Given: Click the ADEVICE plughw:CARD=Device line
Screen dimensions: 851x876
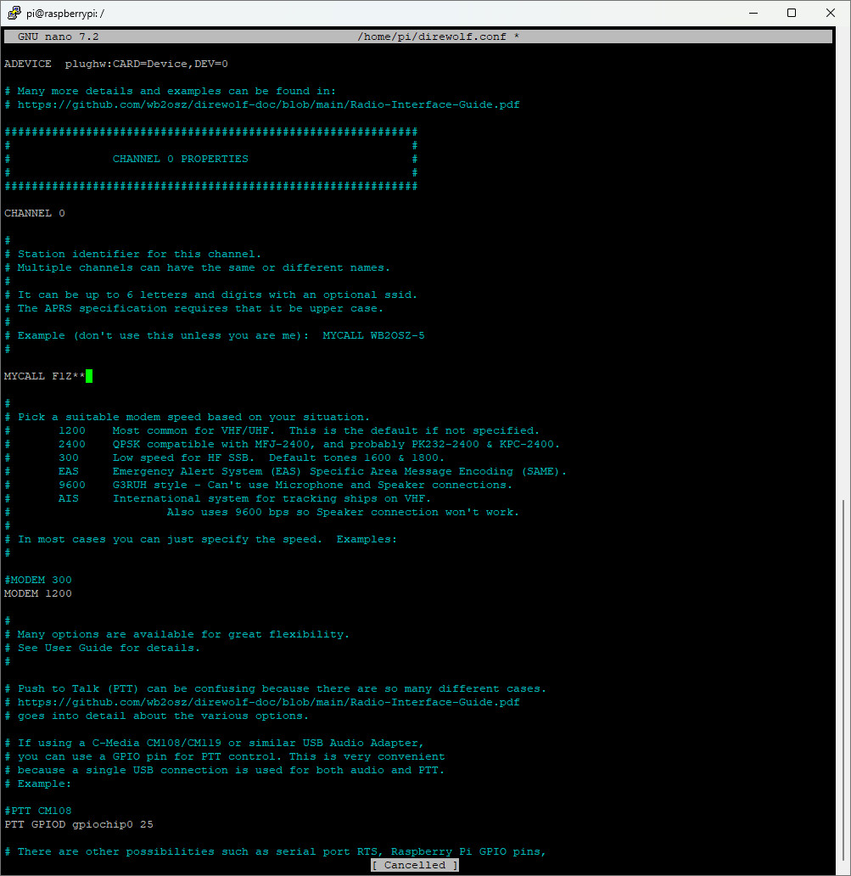Looking at the screenshot, I should click(116, 64).
